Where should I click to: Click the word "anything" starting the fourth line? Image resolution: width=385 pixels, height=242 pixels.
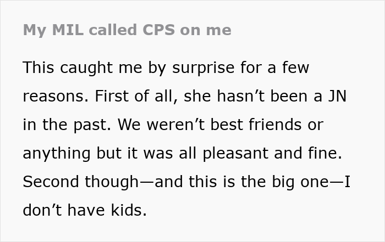pyautogui.click(x=57, y=153)
